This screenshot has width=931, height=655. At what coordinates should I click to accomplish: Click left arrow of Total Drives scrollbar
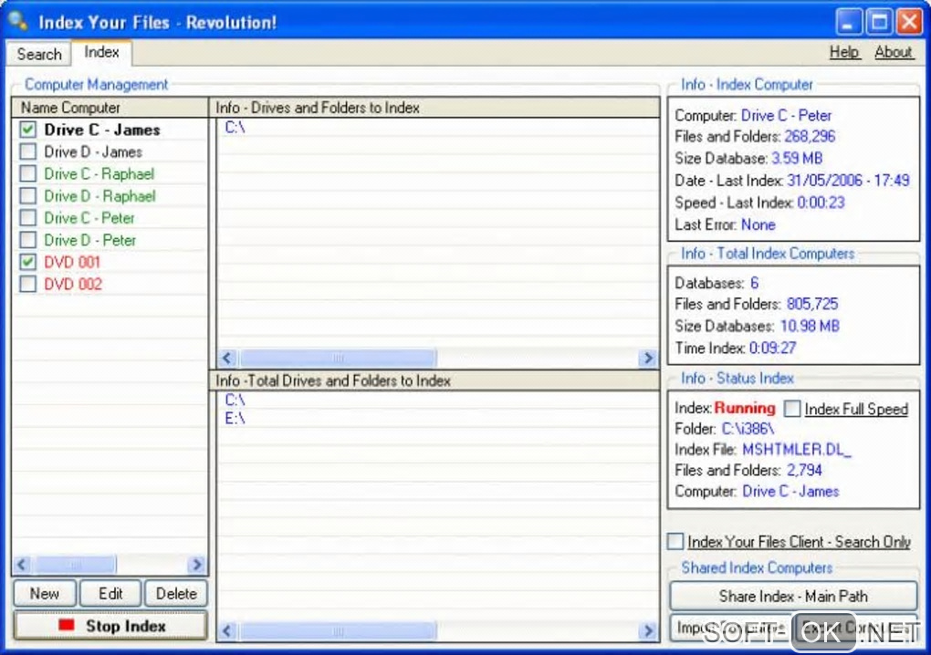click(x=226, y=630)
